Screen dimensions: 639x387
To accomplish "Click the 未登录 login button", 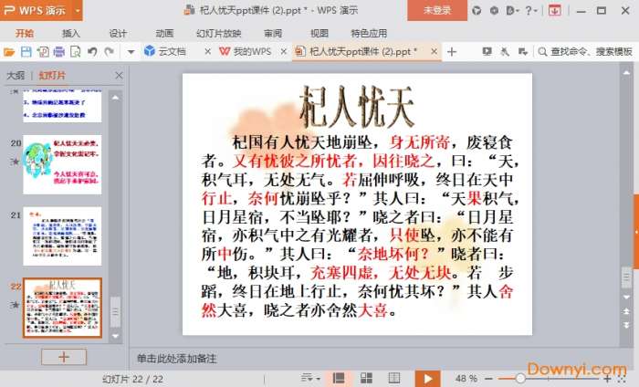I will point(437,10).
